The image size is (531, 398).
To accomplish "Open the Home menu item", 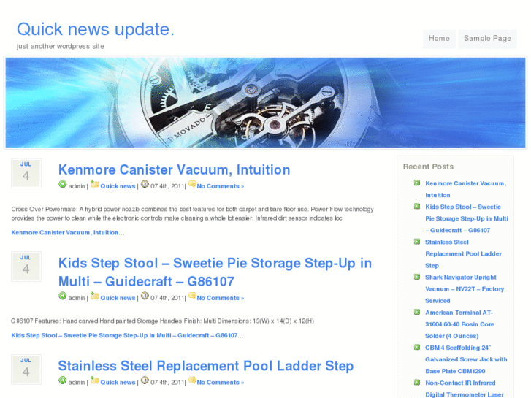I will pos(439,39).
